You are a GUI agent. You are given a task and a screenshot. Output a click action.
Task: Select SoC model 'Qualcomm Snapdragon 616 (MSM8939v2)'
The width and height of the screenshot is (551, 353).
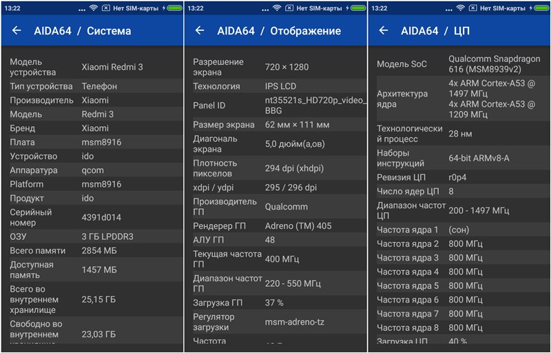pyautogui.click(x=494, y=64)
